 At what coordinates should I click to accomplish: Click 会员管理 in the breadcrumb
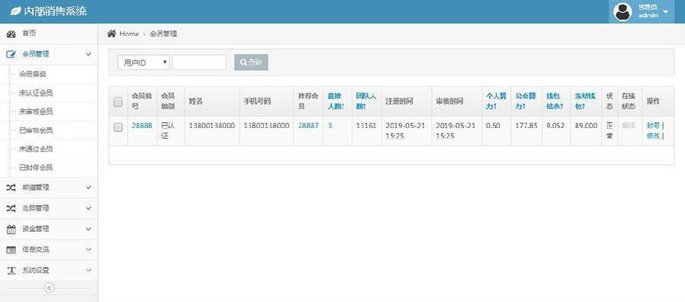coord(163,34)
